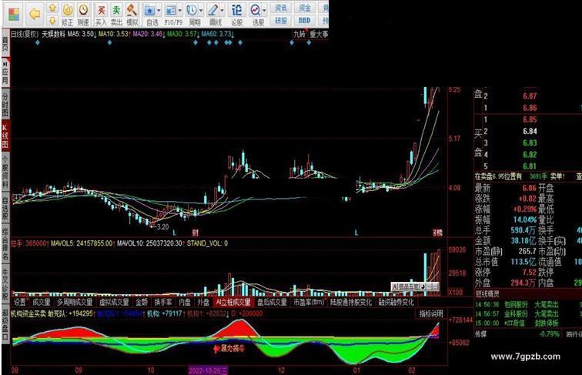The width and height of the screenshot is (582, 375).
Task: Click the AI提品五策 floating widget
Action: click(x=415, y=286)
